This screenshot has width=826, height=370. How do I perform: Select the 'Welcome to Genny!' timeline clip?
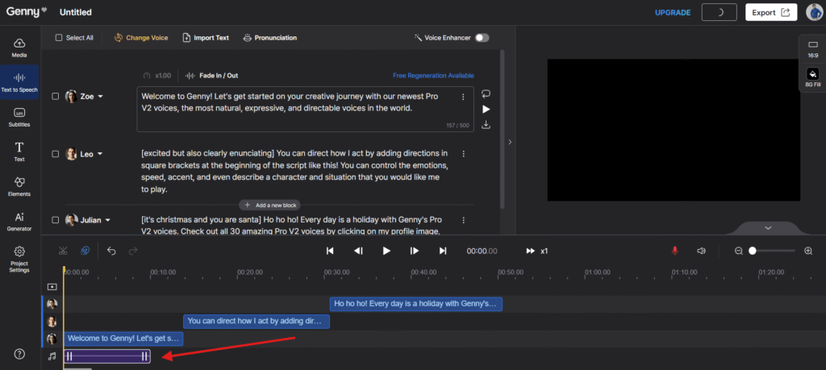[x=123, y=339]
